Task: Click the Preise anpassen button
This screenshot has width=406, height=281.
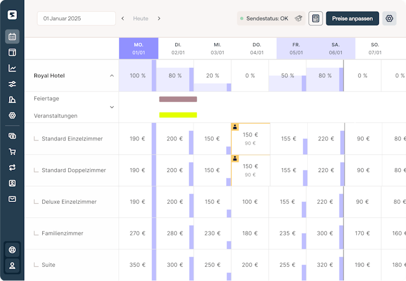Action: click(x=352, y=19)
